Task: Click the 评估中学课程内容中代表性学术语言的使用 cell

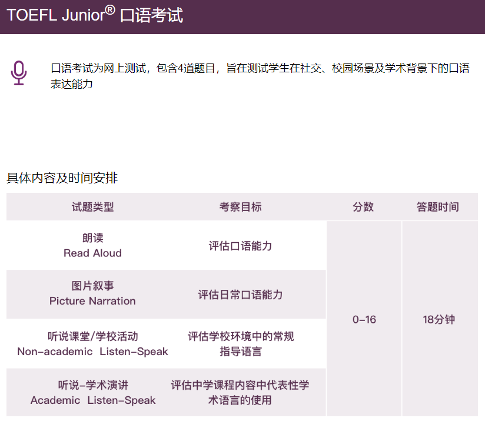Action: (x=240, y=393)
